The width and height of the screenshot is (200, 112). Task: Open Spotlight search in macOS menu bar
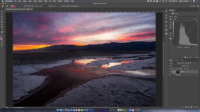click(191, 1)
